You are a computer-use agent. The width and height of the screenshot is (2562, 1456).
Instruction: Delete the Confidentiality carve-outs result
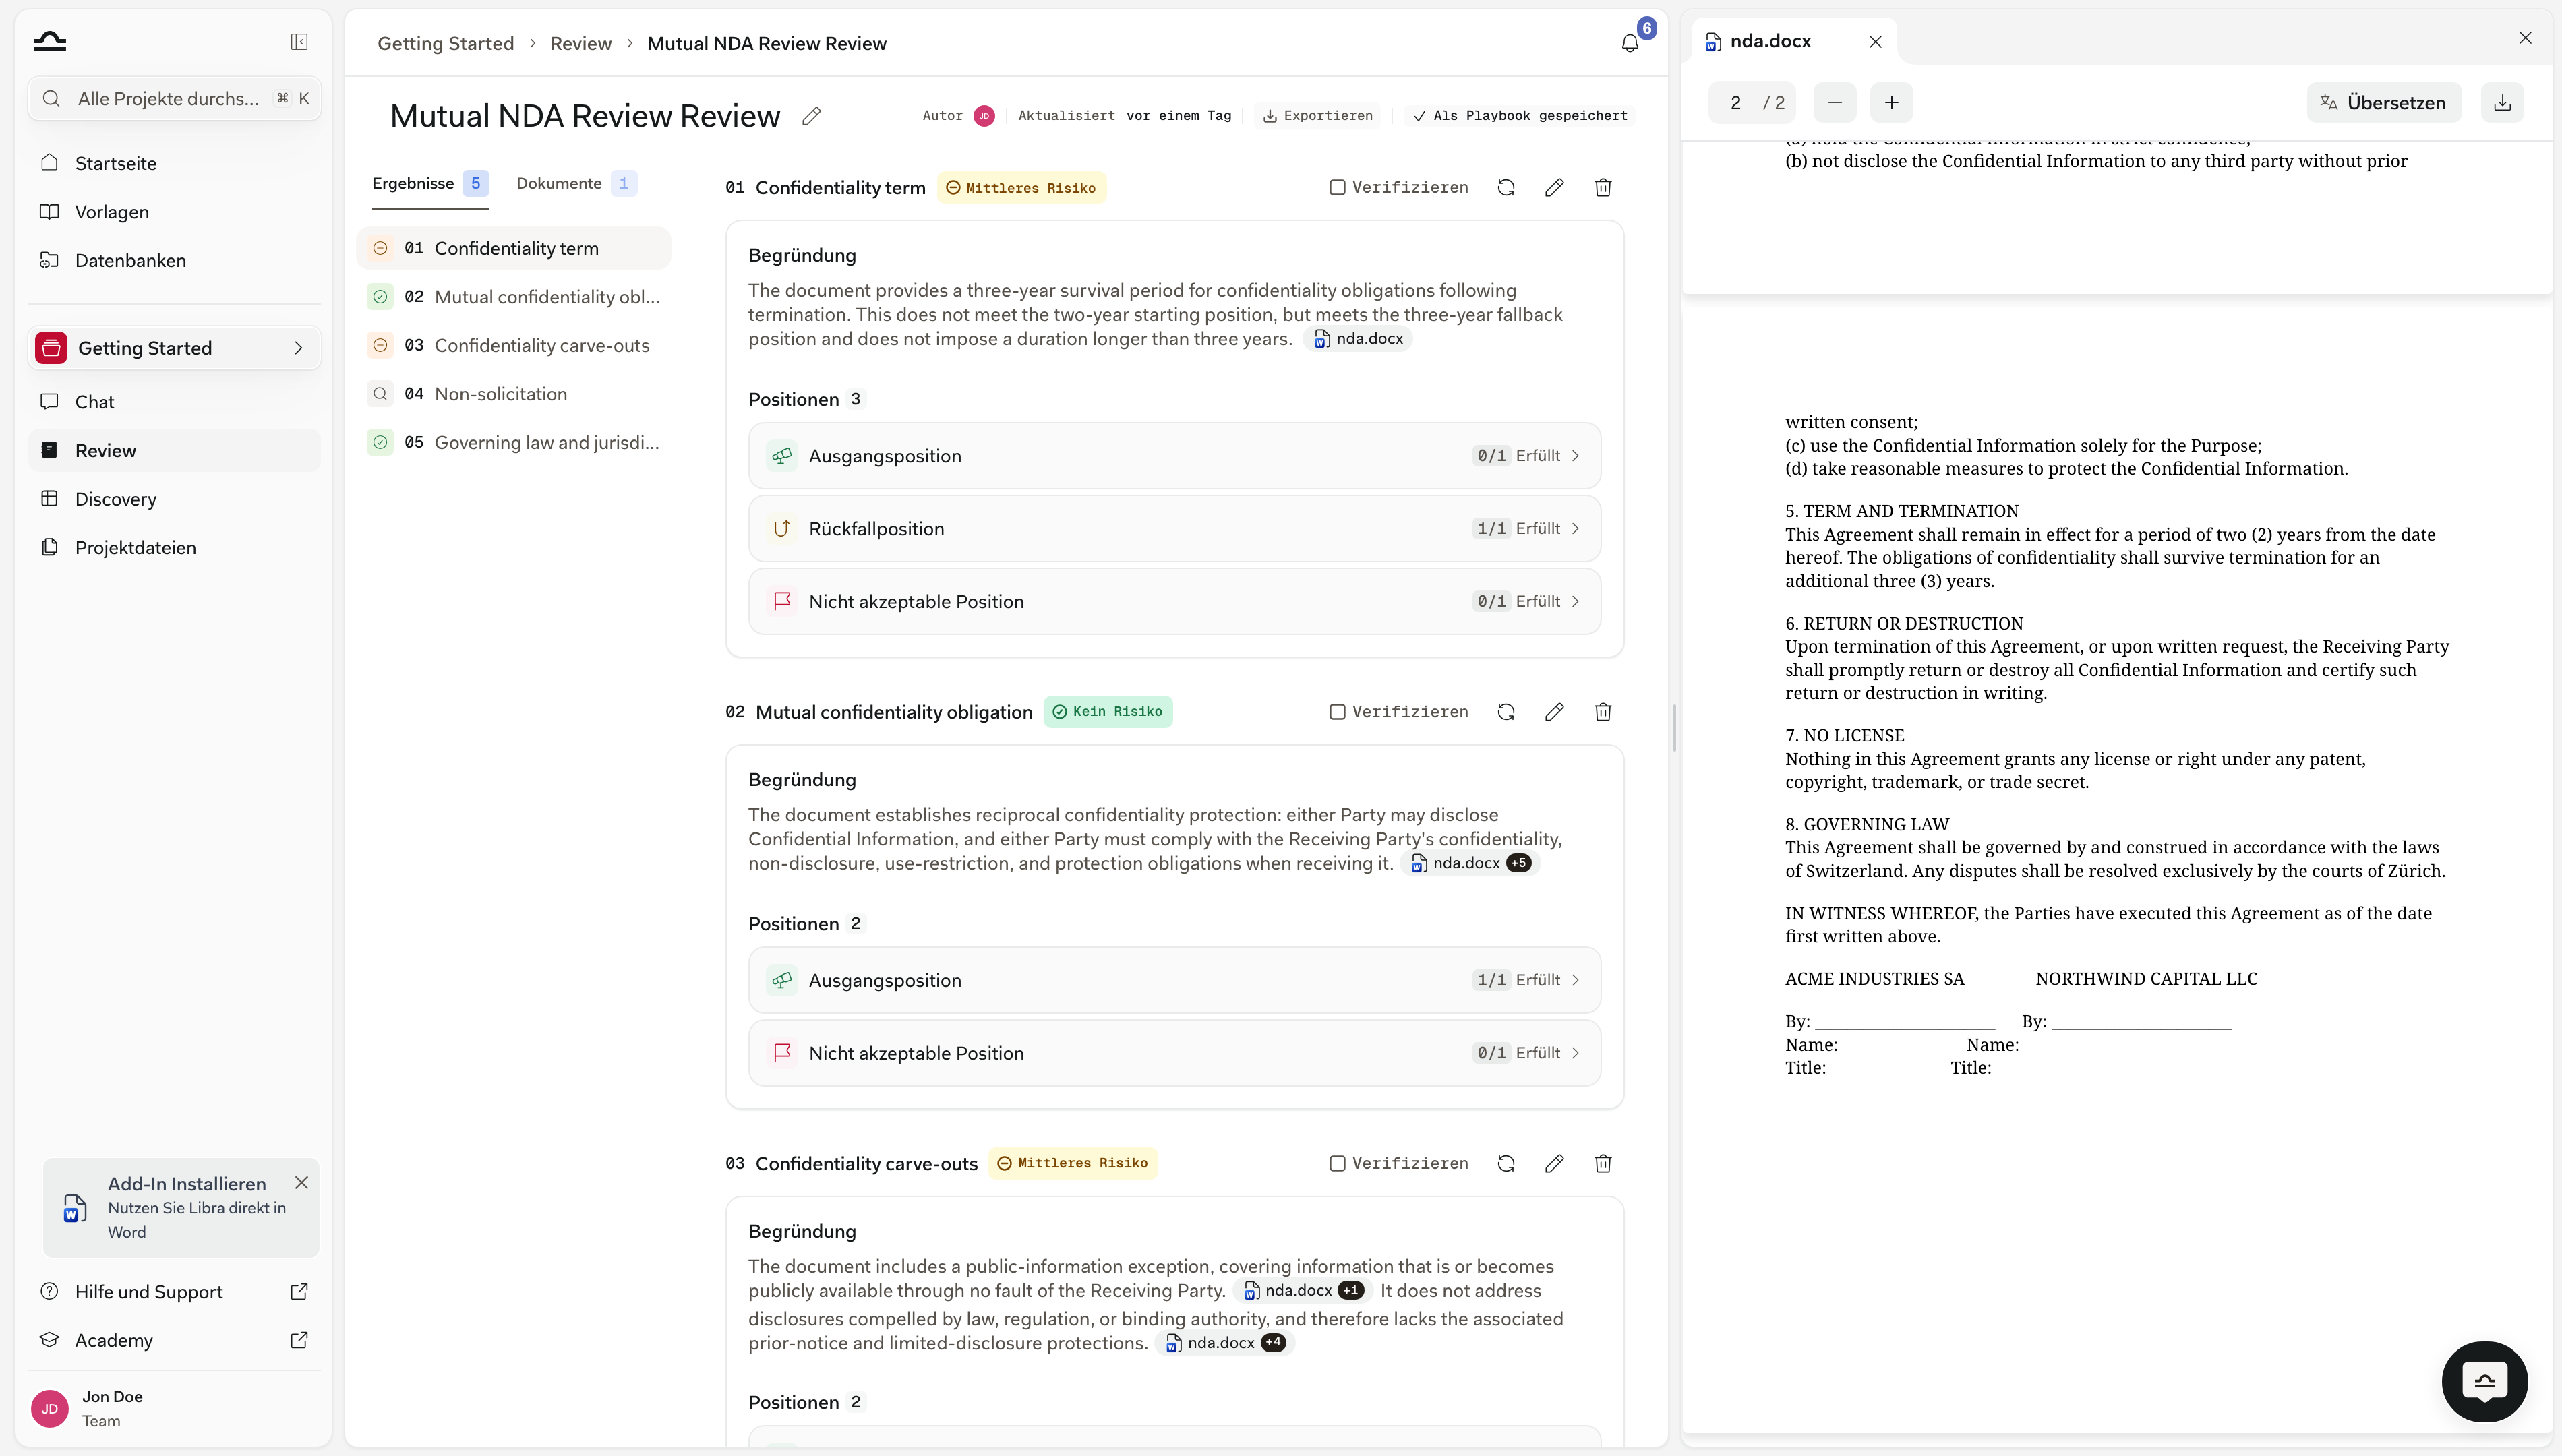pos(1603,1163)
